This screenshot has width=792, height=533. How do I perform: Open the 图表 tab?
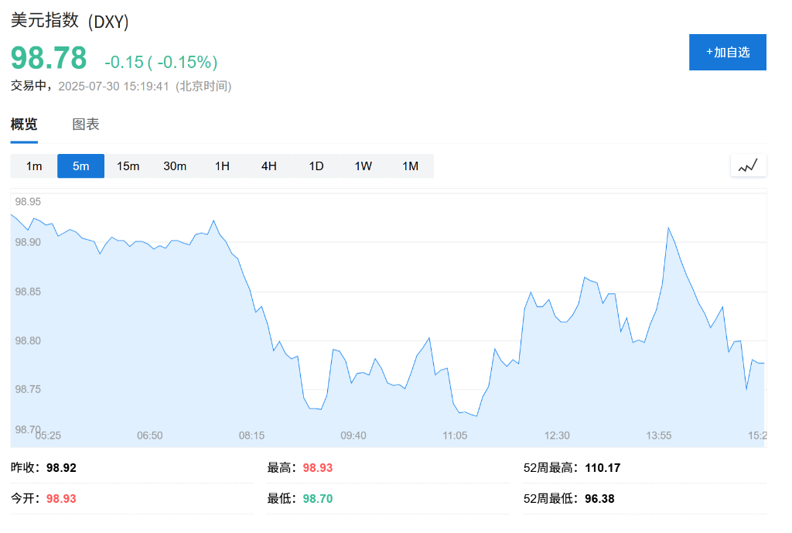coord(85,125)
